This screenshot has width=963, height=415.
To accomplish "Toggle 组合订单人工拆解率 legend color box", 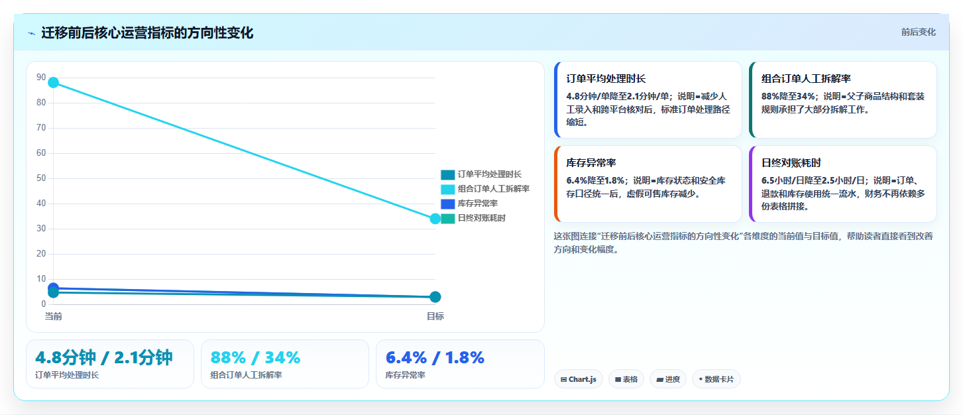I will coord(448,189).
